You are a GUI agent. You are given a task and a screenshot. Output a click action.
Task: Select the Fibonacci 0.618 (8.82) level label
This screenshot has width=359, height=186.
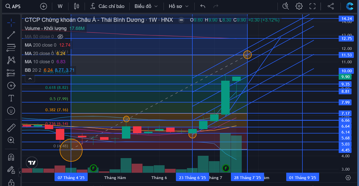click(57, 87)
